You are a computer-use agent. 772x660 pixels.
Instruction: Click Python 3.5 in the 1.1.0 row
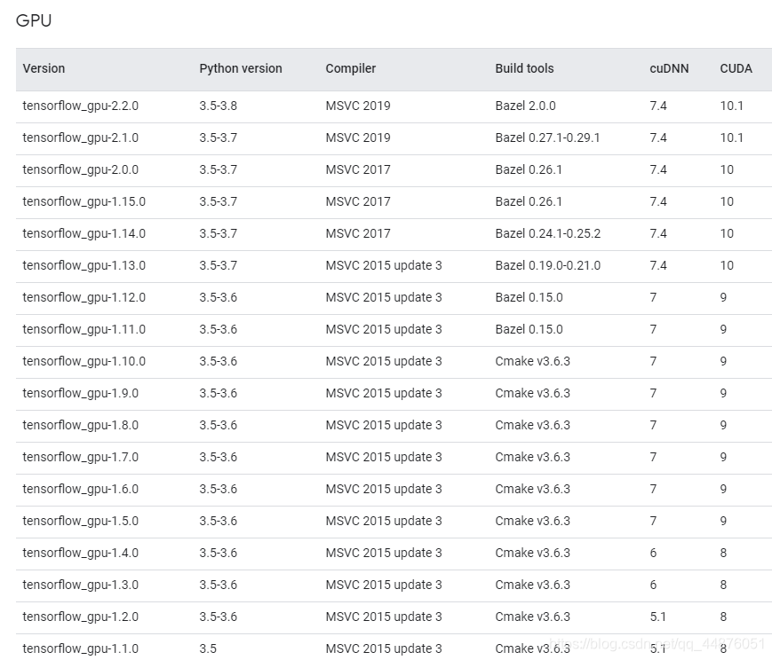pos(208,649)
